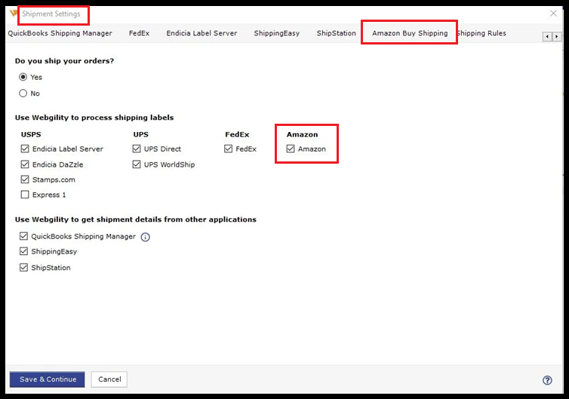Toggle the Stamps.com checkbox
Image resolution: width=569 pixels, height=399 pixels.
pos(25,180)
